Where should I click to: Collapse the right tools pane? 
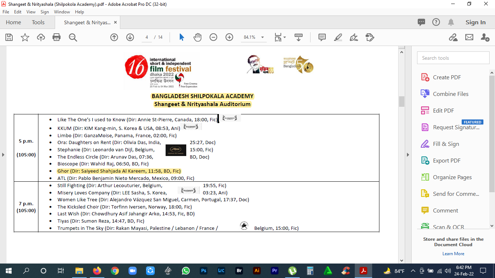(408, 155)
